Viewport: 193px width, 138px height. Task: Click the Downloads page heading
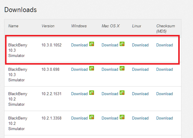(x=21, y=10)
